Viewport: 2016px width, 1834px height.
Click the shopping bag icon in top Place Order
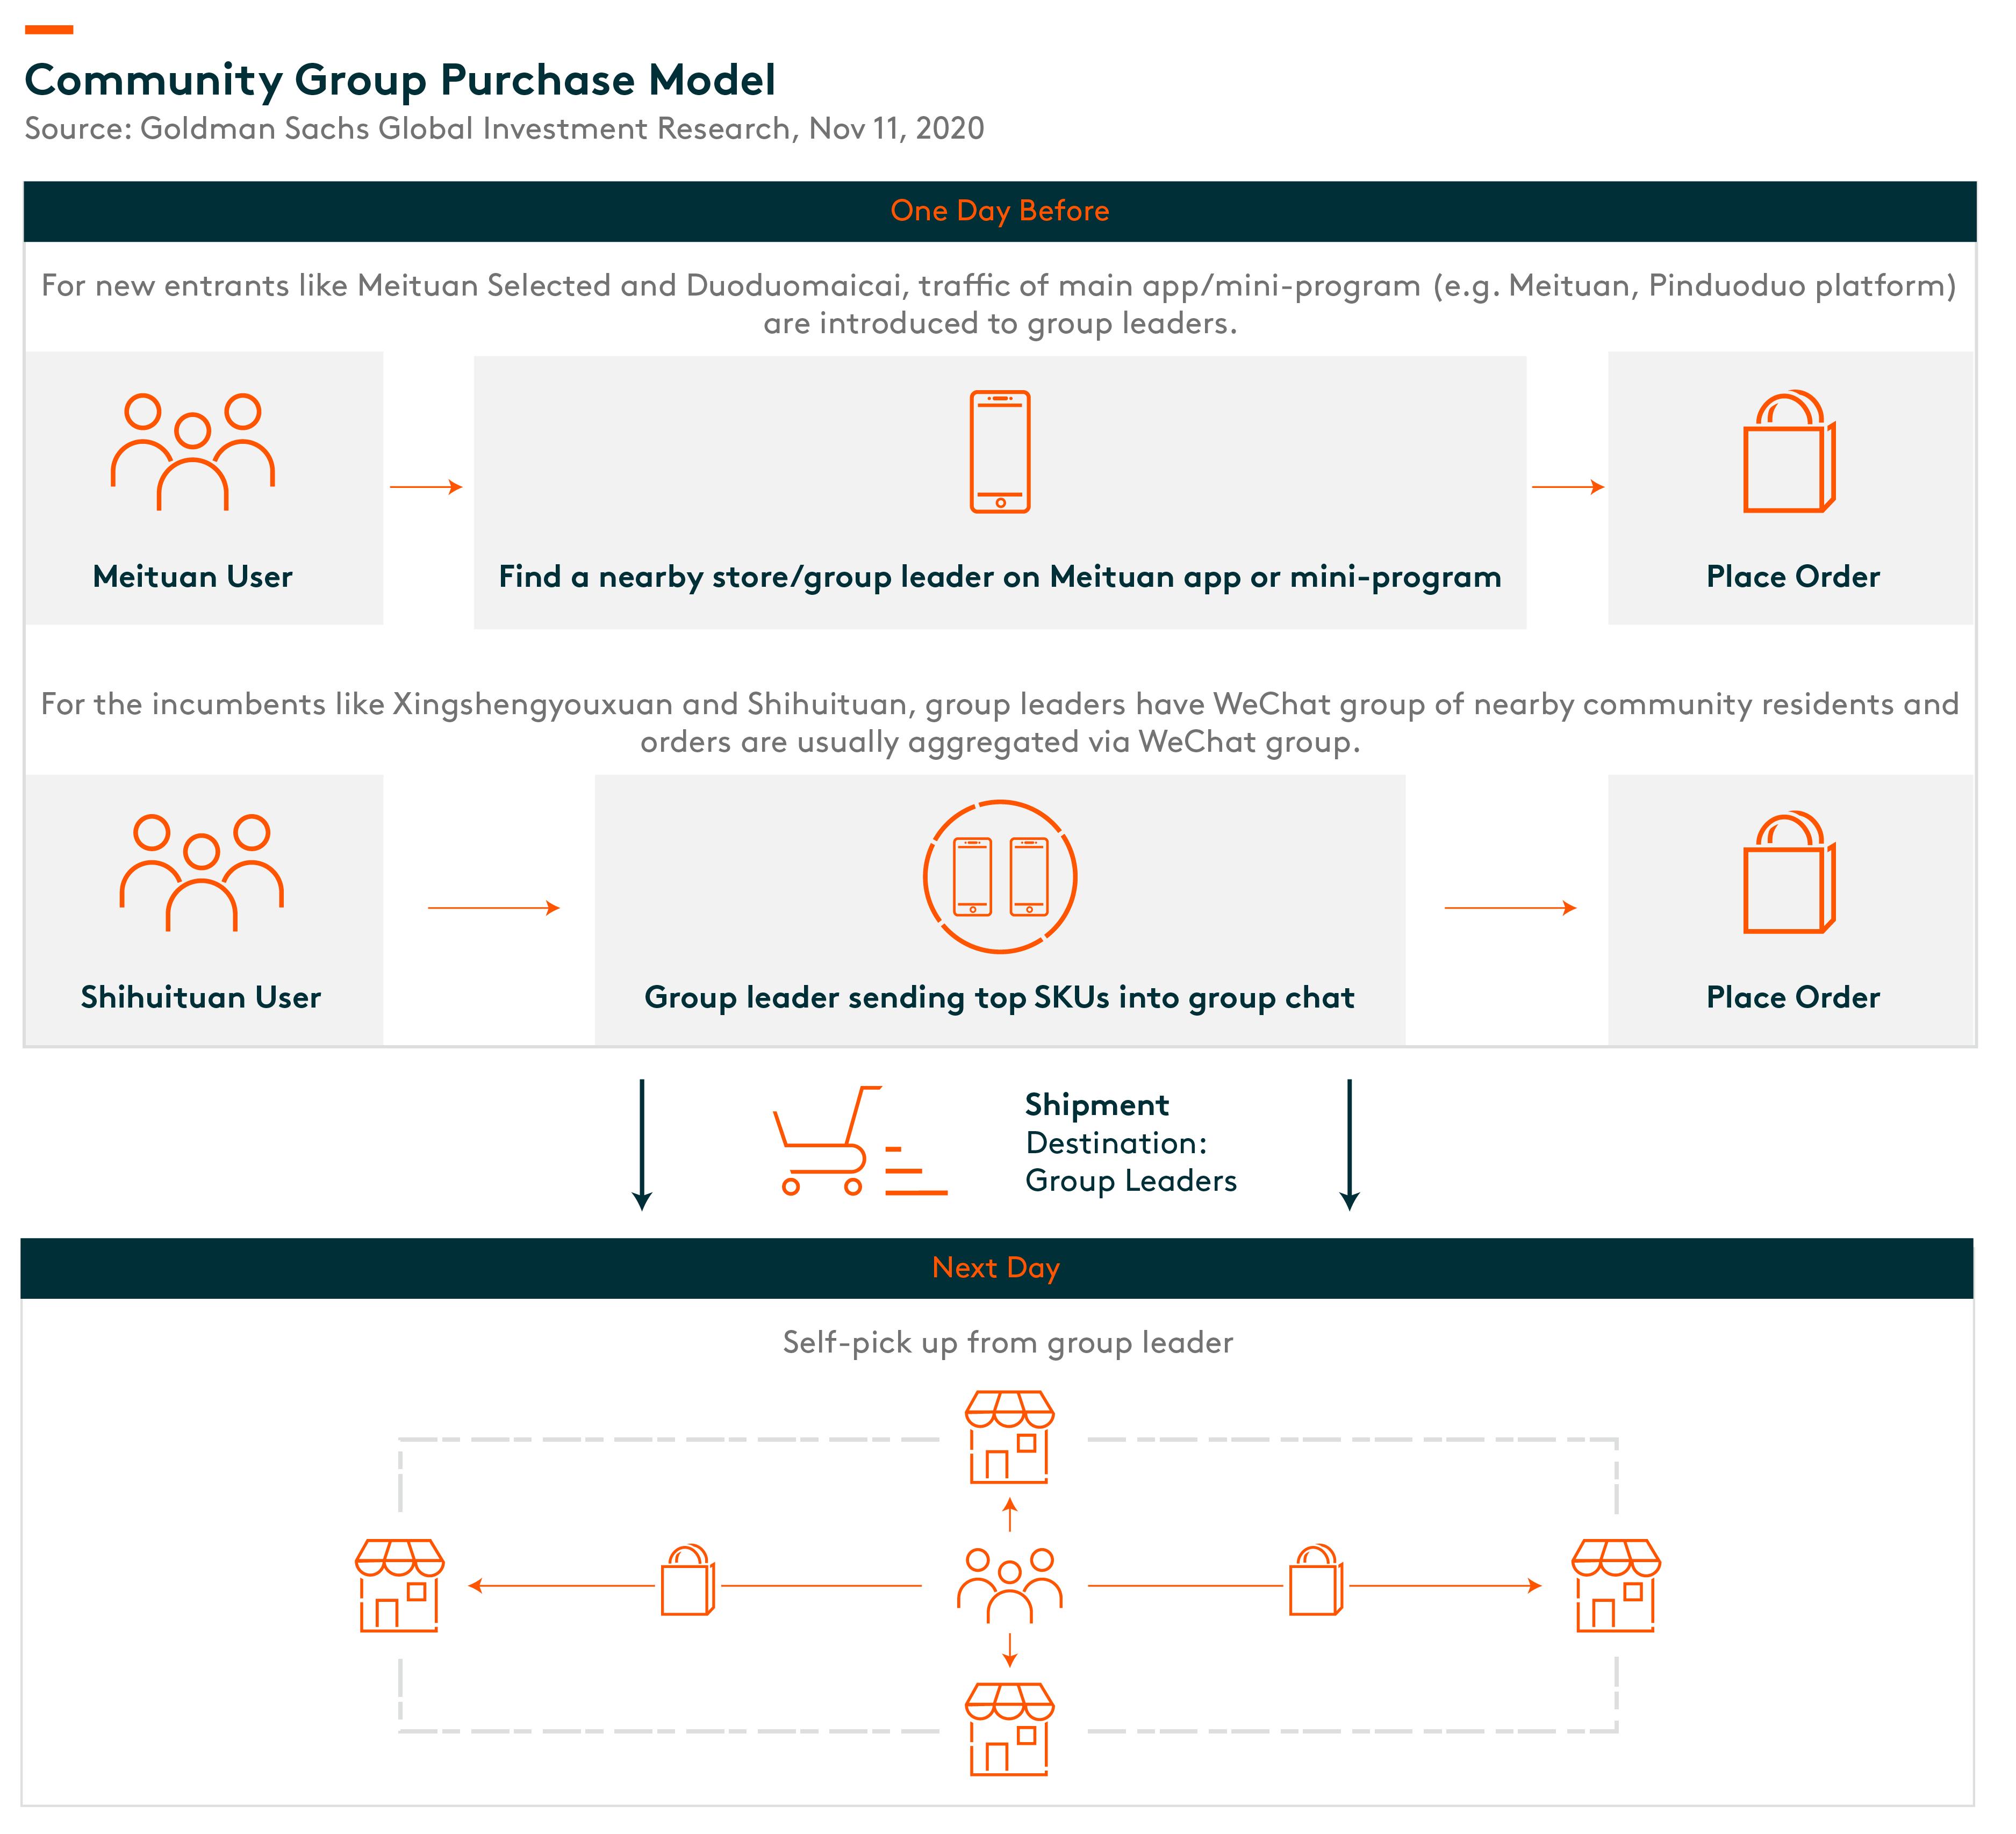(1790, 451)
